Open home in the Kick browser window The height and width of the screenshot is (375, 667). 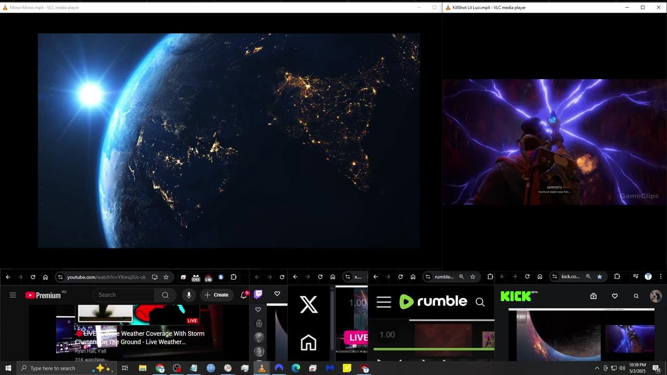click(x=540, y=277)
